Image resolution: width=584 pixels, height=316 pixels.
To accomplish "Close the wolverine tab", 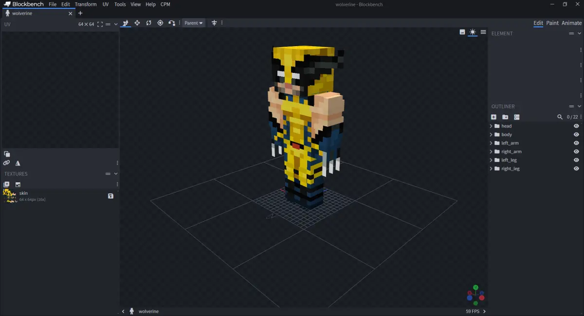I will (x=70, y=13).
